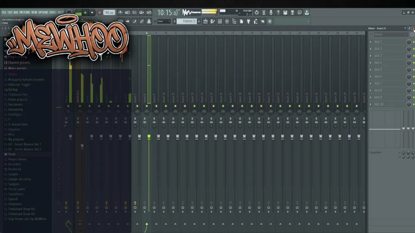Open the Playlist view icon
Viewport: 415px width, 233px height.
click(x=206, y=21)
